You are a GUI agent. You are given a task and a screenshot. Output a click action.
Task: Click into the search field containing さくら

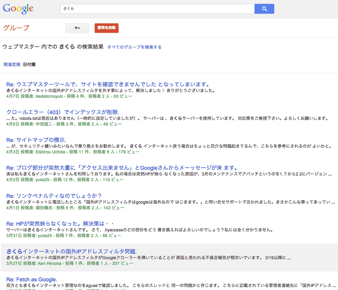157,9
